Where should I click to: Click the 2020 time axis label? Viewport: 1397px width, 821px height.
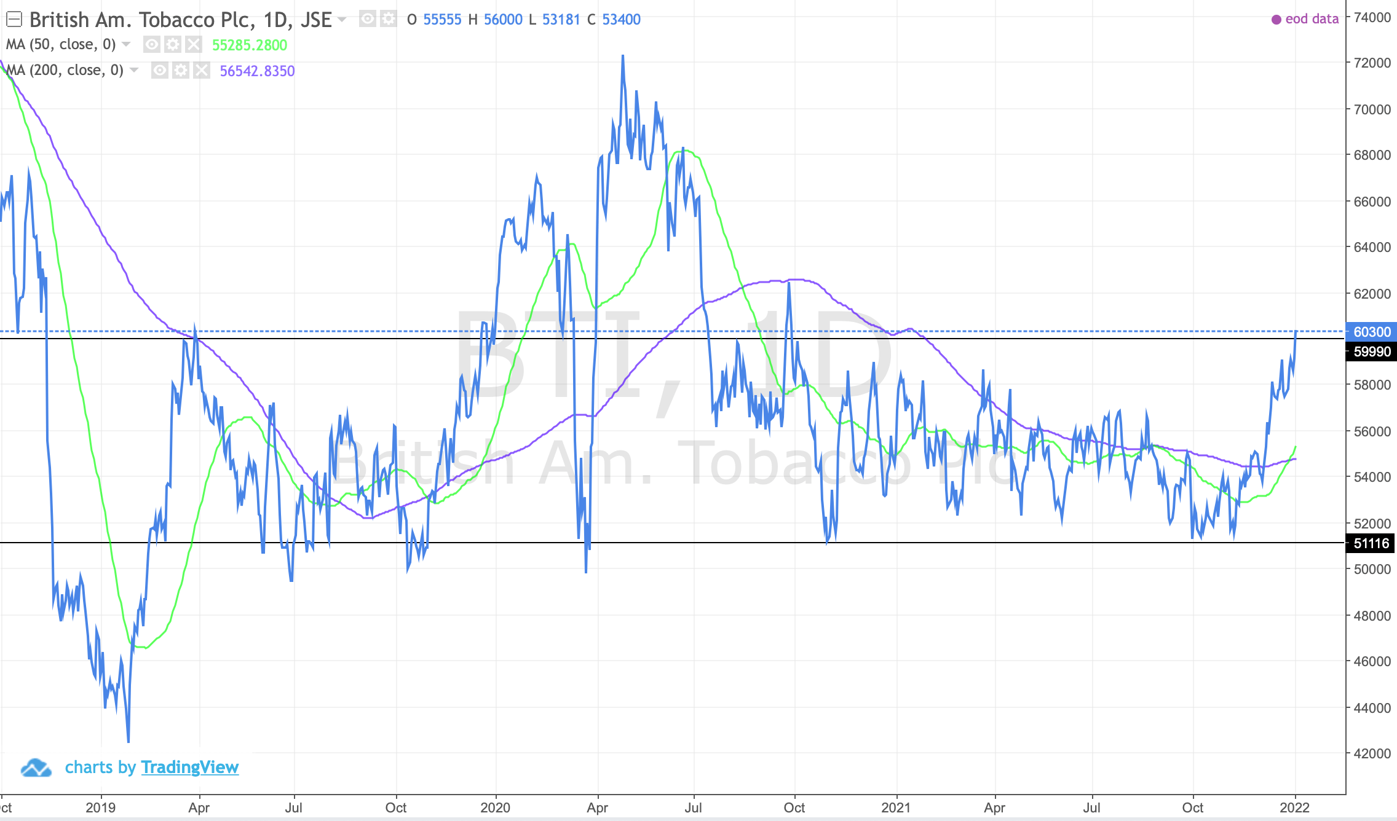pos(495,807)
